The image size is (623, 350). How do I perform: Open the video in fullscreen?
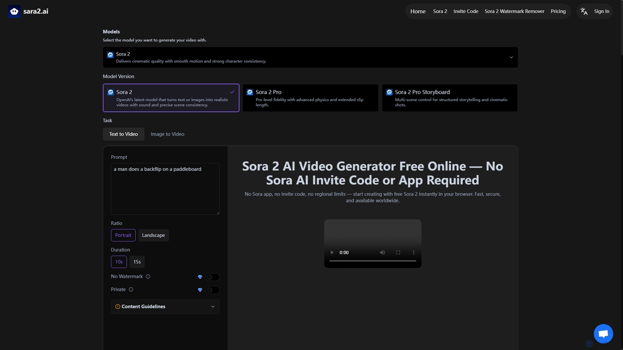coord(398,252)
